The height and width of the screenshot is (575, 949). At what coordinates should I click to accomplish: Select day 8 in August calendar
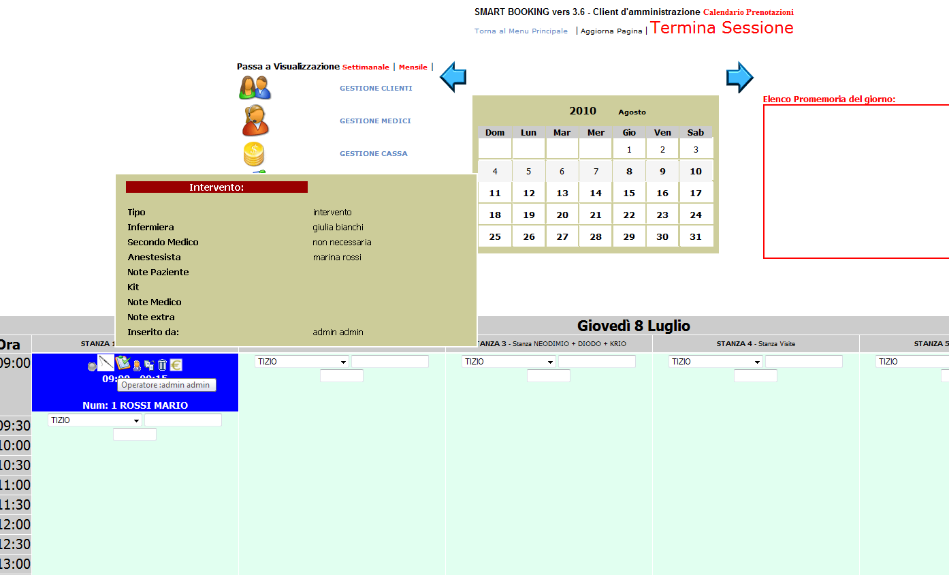(629, 171)
